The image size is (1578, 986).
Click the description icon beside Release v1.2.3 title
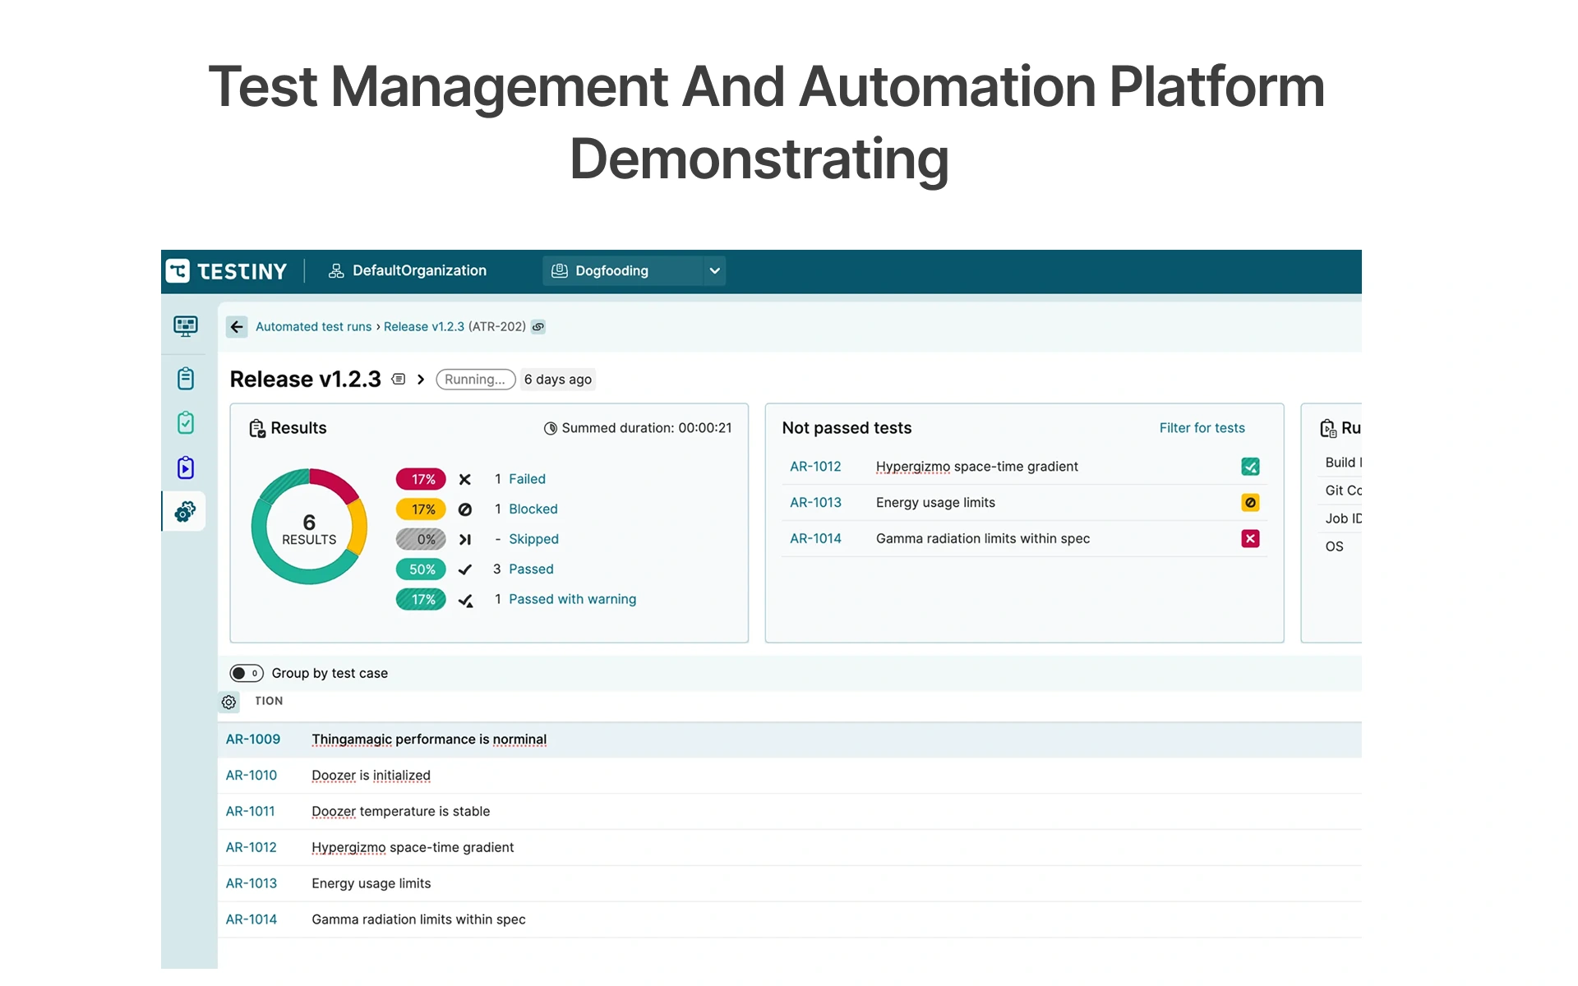point(399,380)
